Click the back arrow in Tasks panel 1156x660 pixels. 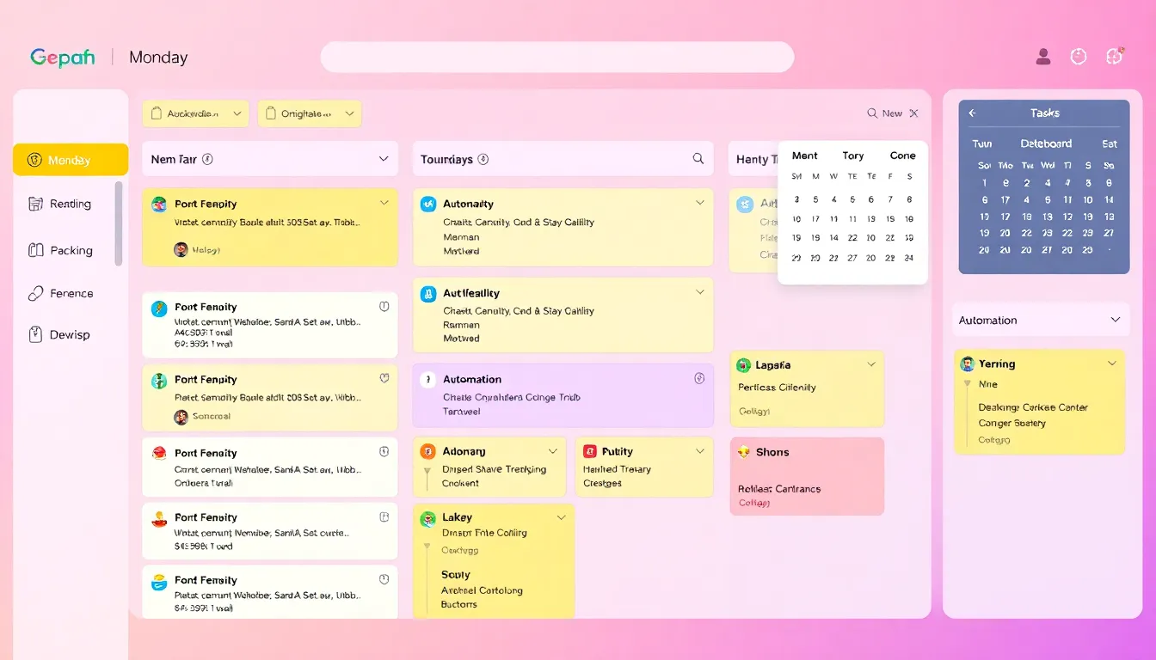click(973, 113)
